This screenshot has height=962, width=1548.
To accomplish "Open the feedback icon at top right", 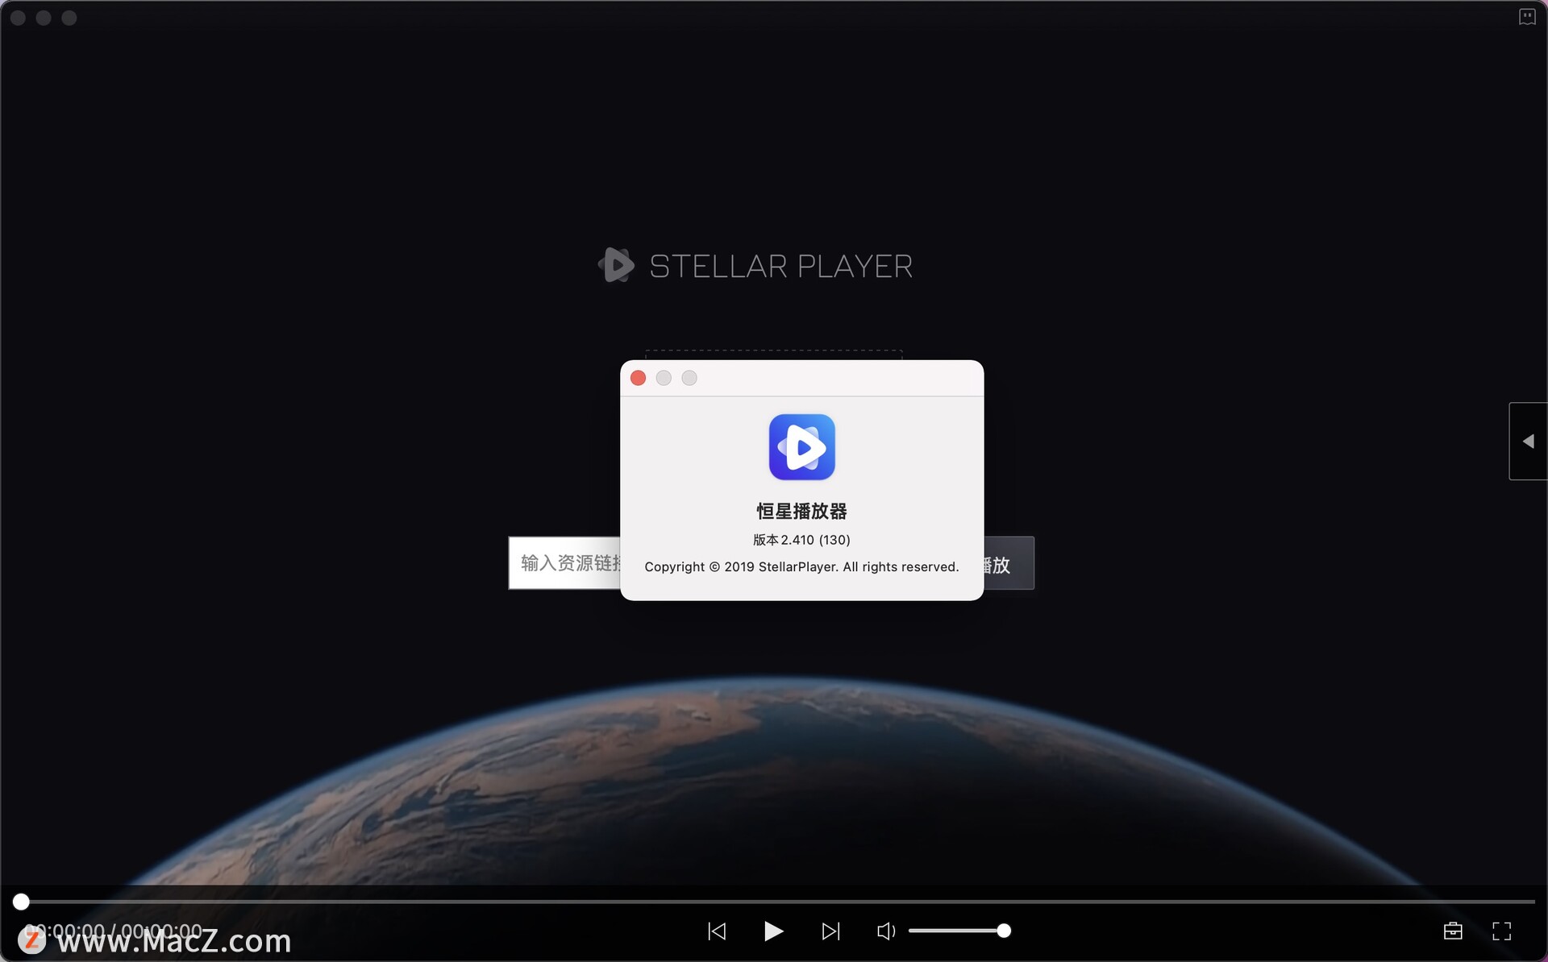I will (1527, 17).
